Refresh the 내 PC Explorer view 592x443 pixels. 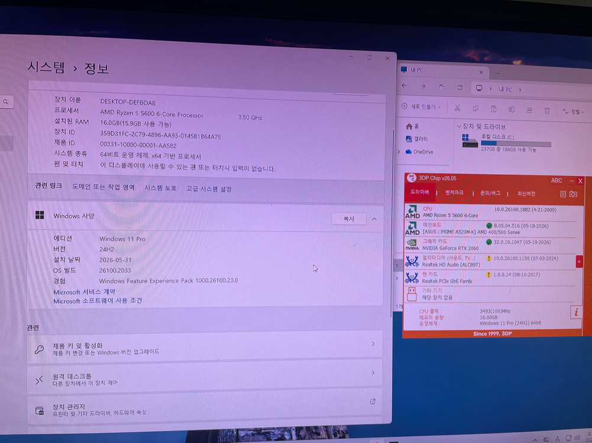tap(460, 87)
